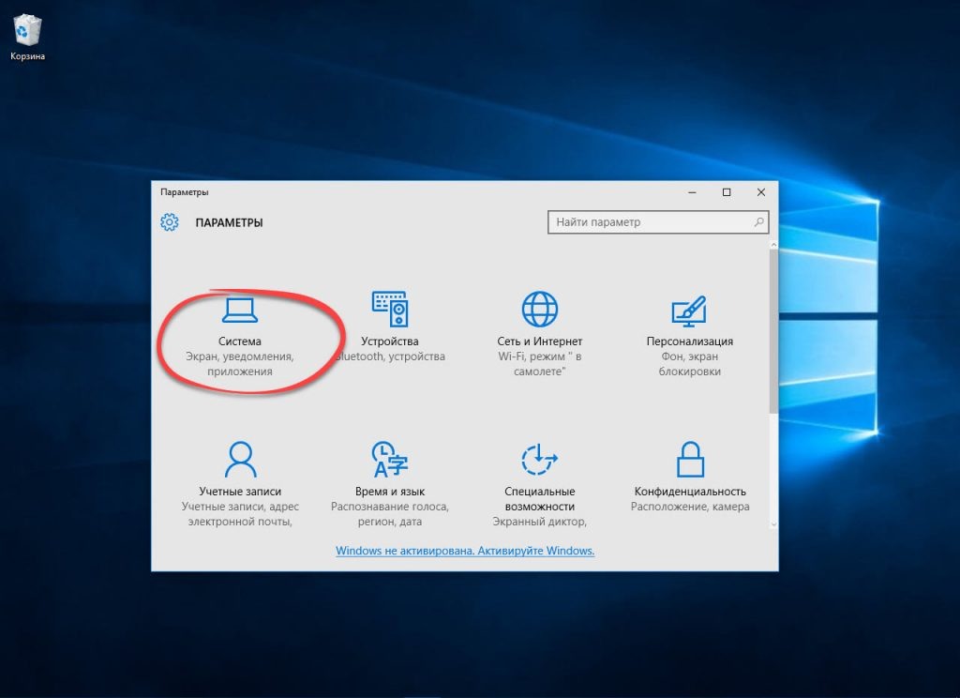The width and height of the screenshot is (960, 698).
Task: Click the Устройства label text
Action: point(390,341)
